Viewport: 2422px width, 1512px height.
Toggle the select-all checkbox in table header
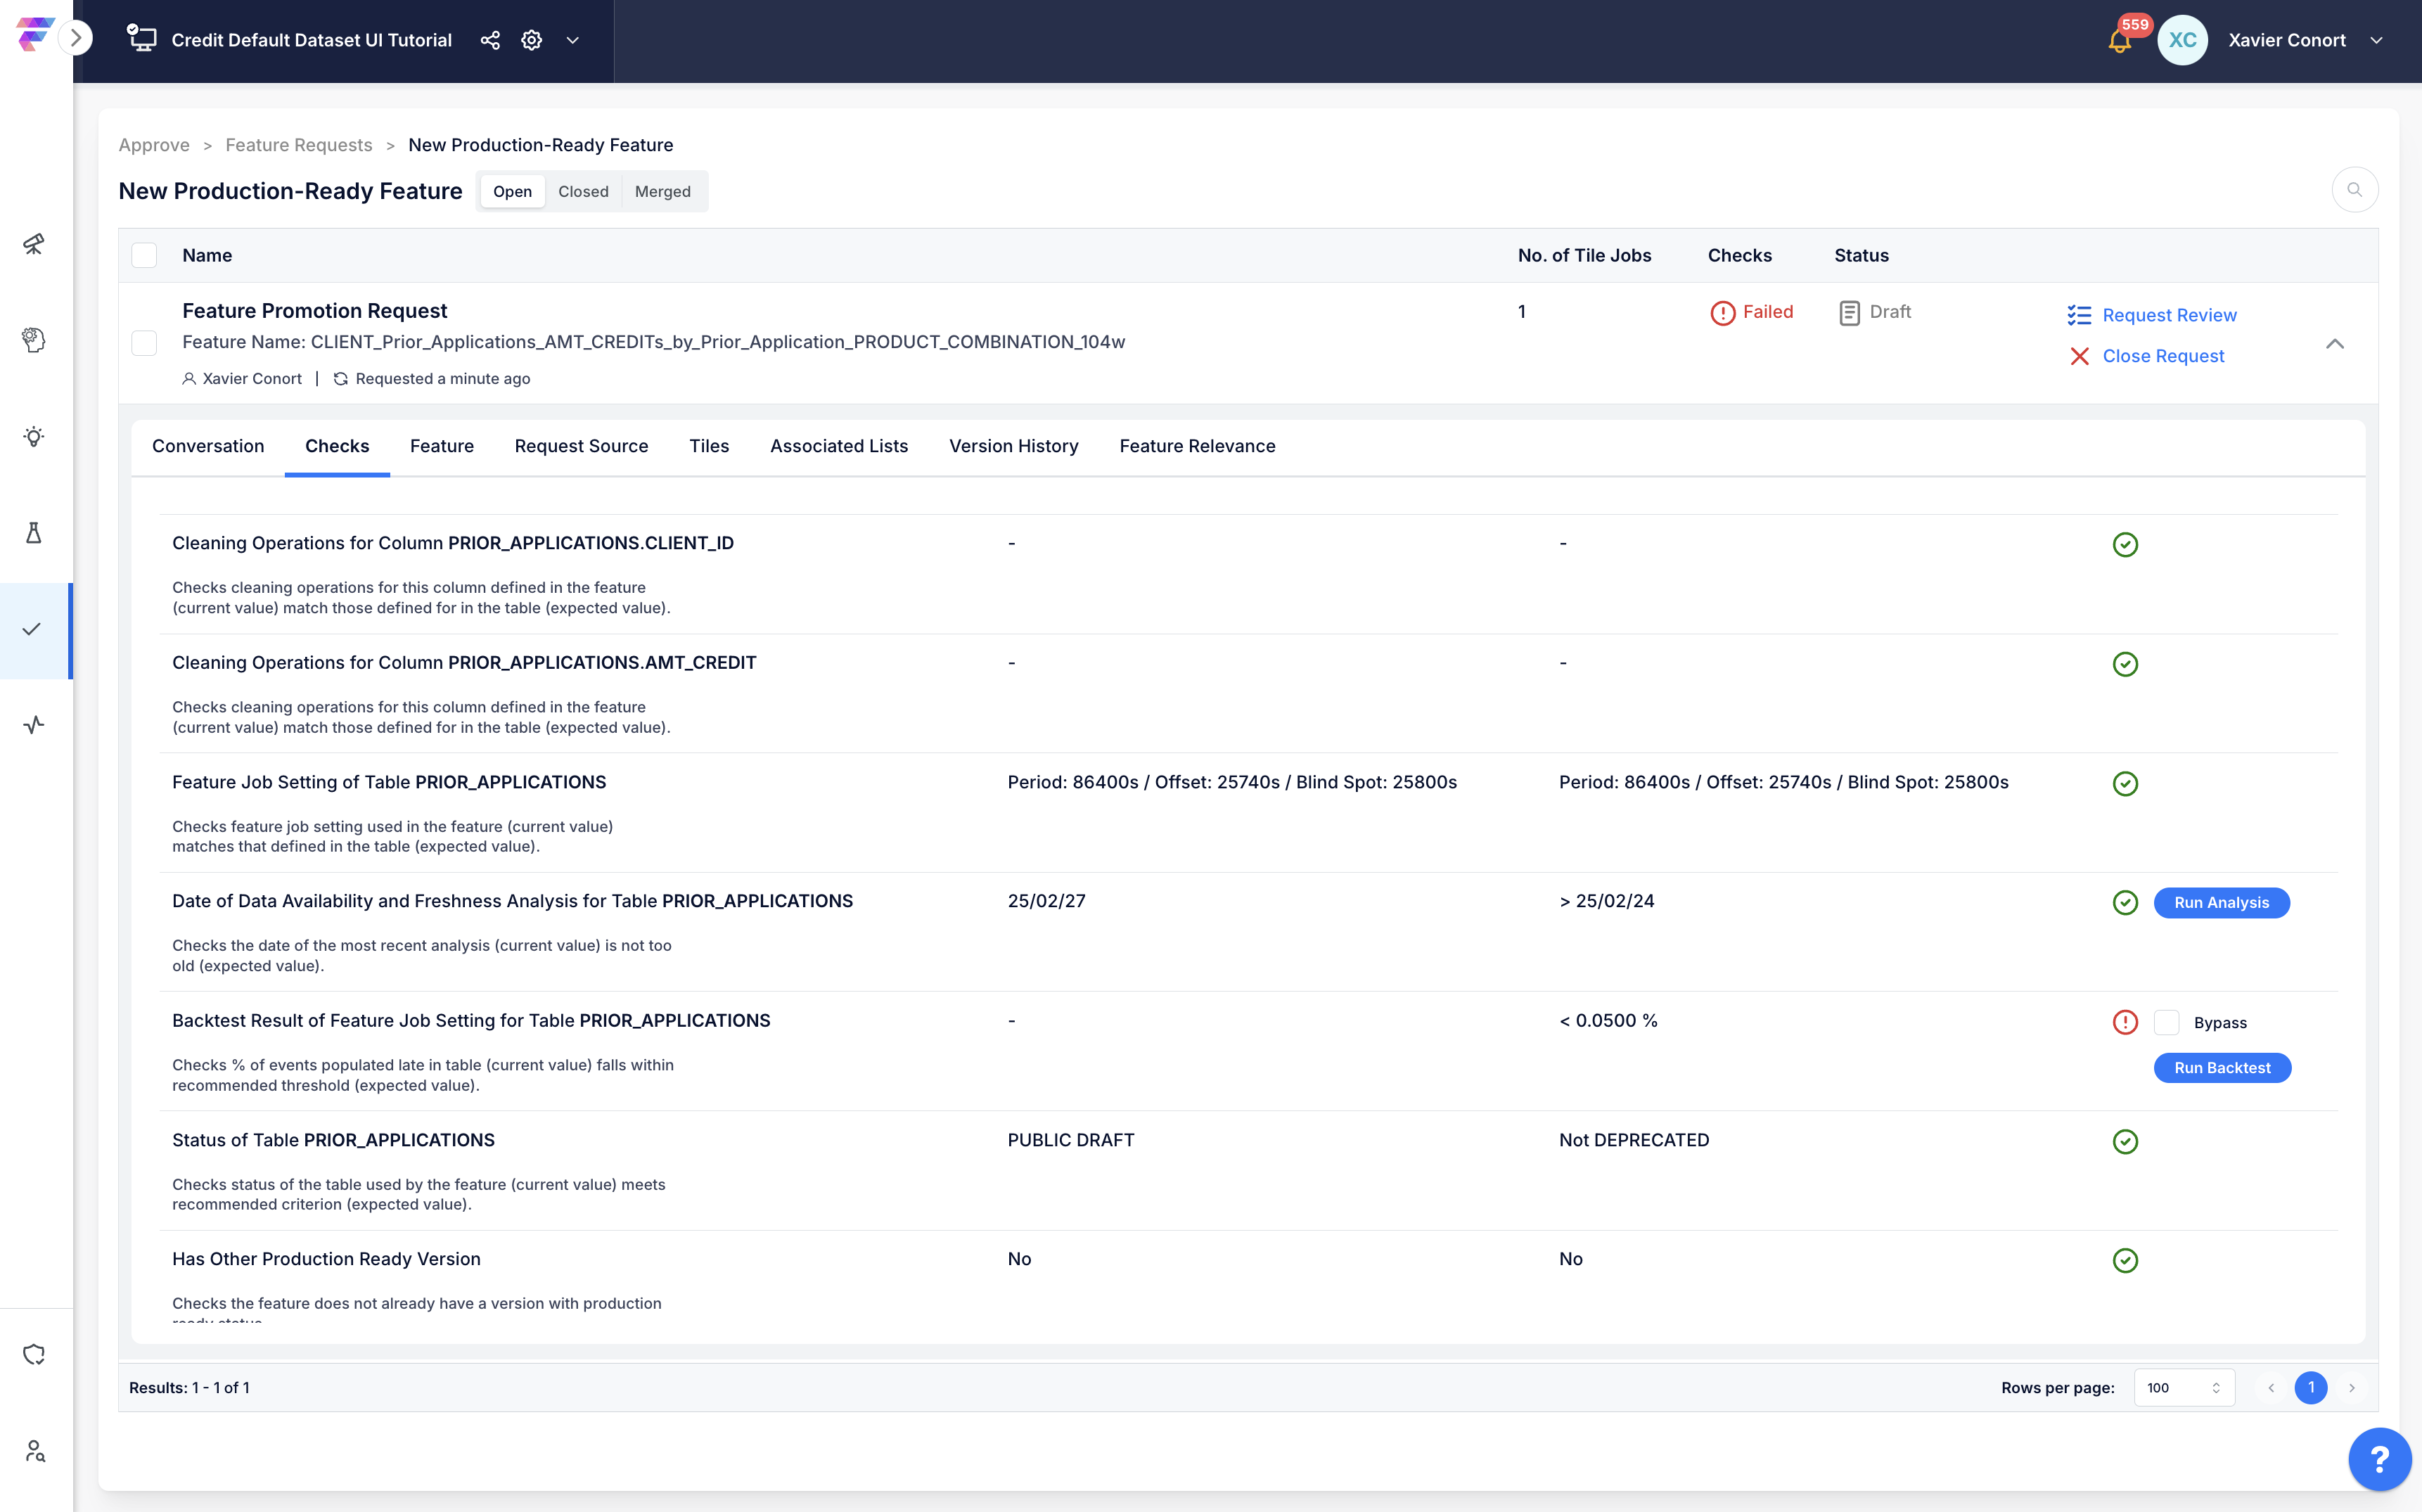coord(145,255)
